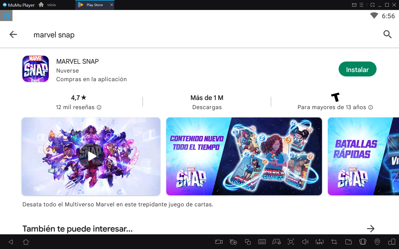Click the Wi-Fi status icon
Image resolution: width=399 pixels, height=249 pixels.
[x=374, y=16]
